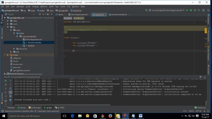
Task: Open Project Structure icon in top toolbar
Action: [x=203, y=10]
